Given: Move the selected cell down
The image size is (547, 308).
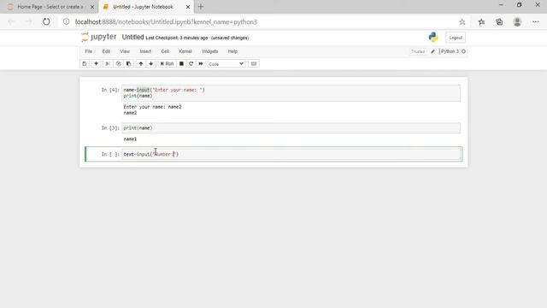Looking at the screenshot, I should point(150,63).
